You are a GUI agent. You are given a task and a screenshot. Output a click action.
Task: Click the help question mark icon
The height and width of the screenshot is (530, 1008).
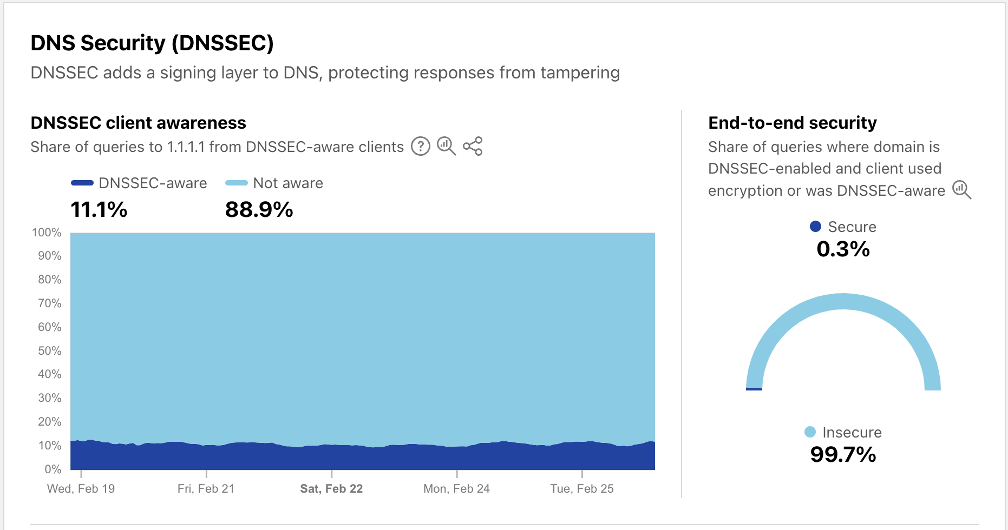tap(420, 146)
